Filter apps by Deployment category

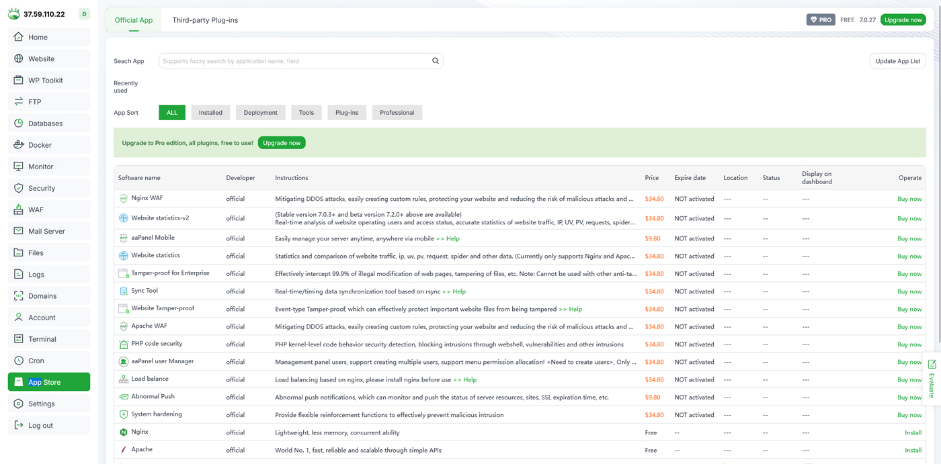[x=260, y=113]
